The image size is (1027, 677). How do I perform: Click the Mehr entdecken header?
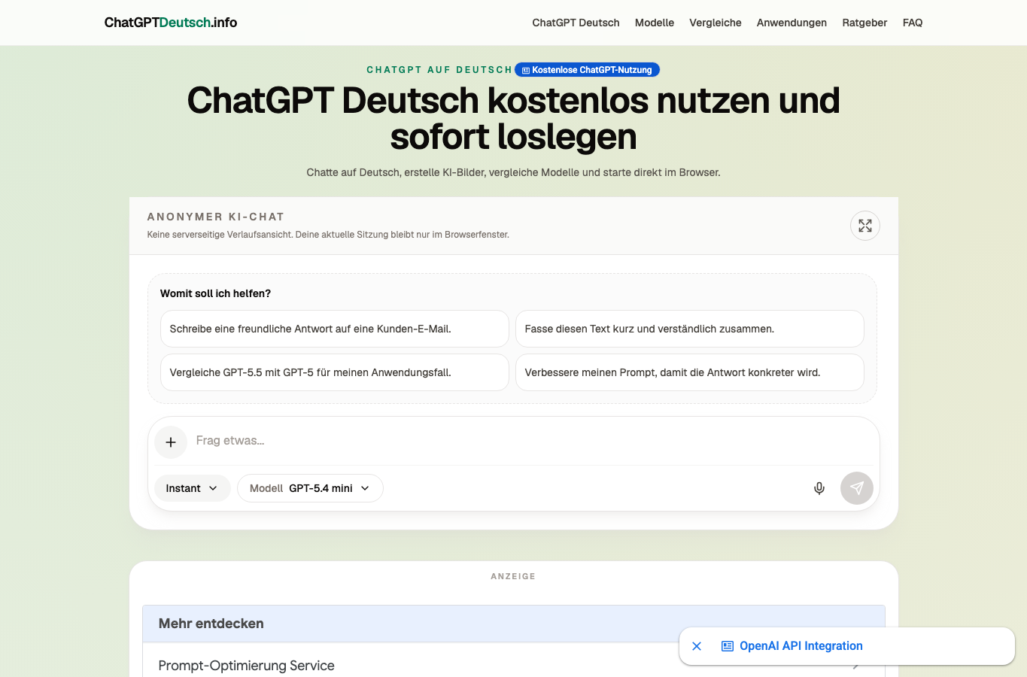click(514, 624)
